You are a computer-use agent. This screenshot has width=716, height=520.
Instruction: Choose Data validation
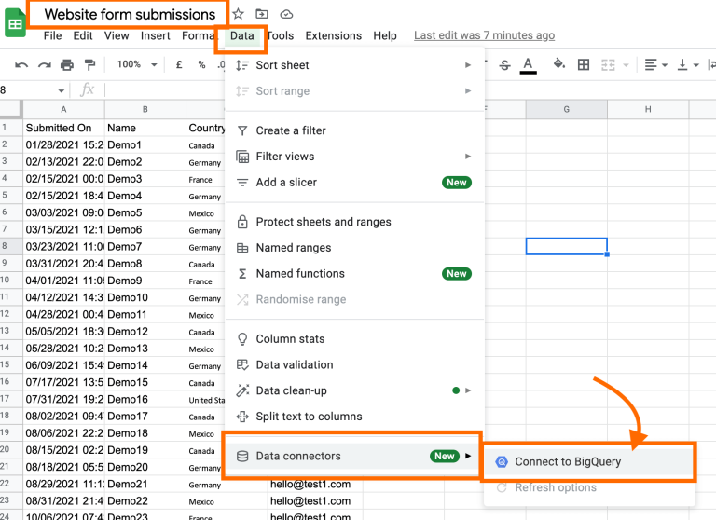(354, 364)
